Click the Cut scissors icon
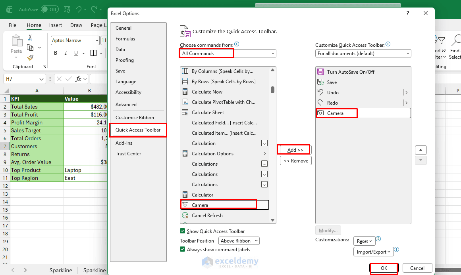This screenshot has height=275, width=461. [30, 38]
